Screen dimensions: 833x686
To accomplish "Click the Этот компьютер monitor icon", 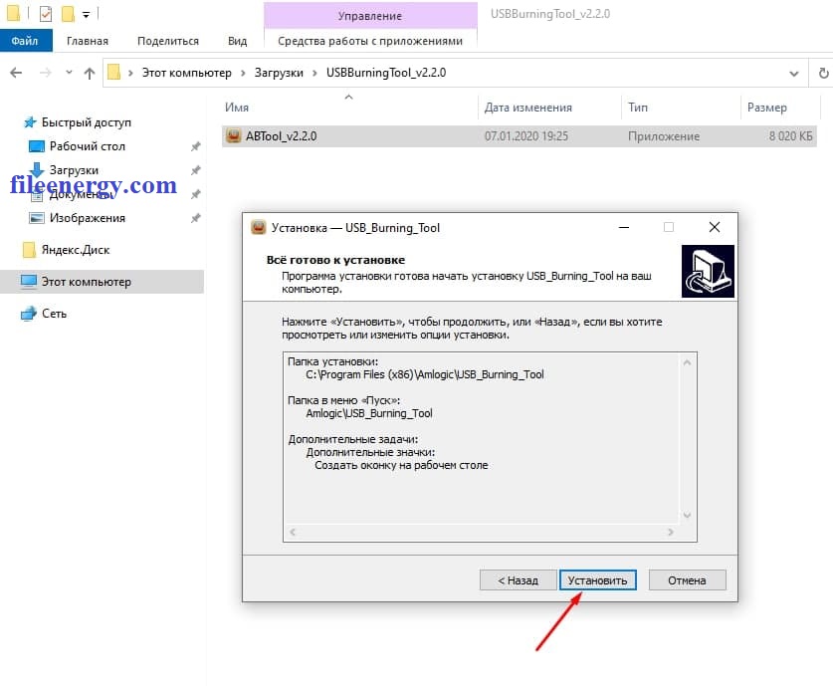I will point(29,282).
